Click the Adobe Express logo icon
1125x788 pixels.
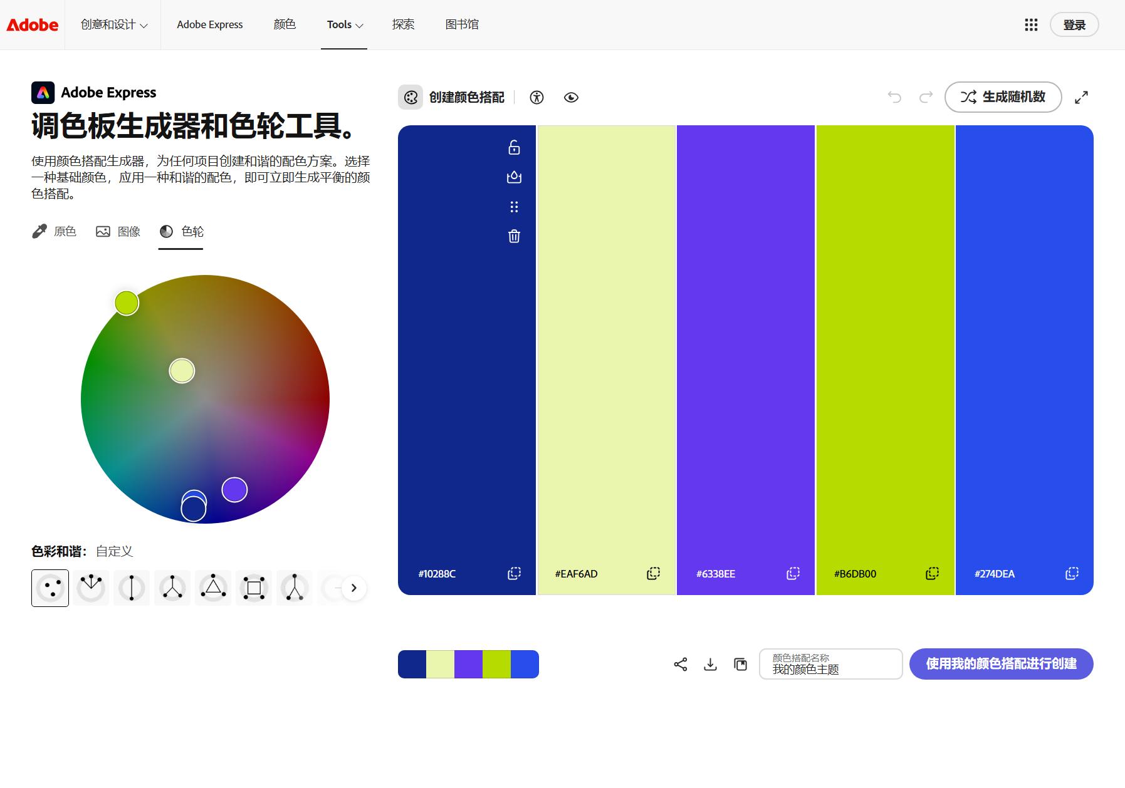(x=43, y=93)
